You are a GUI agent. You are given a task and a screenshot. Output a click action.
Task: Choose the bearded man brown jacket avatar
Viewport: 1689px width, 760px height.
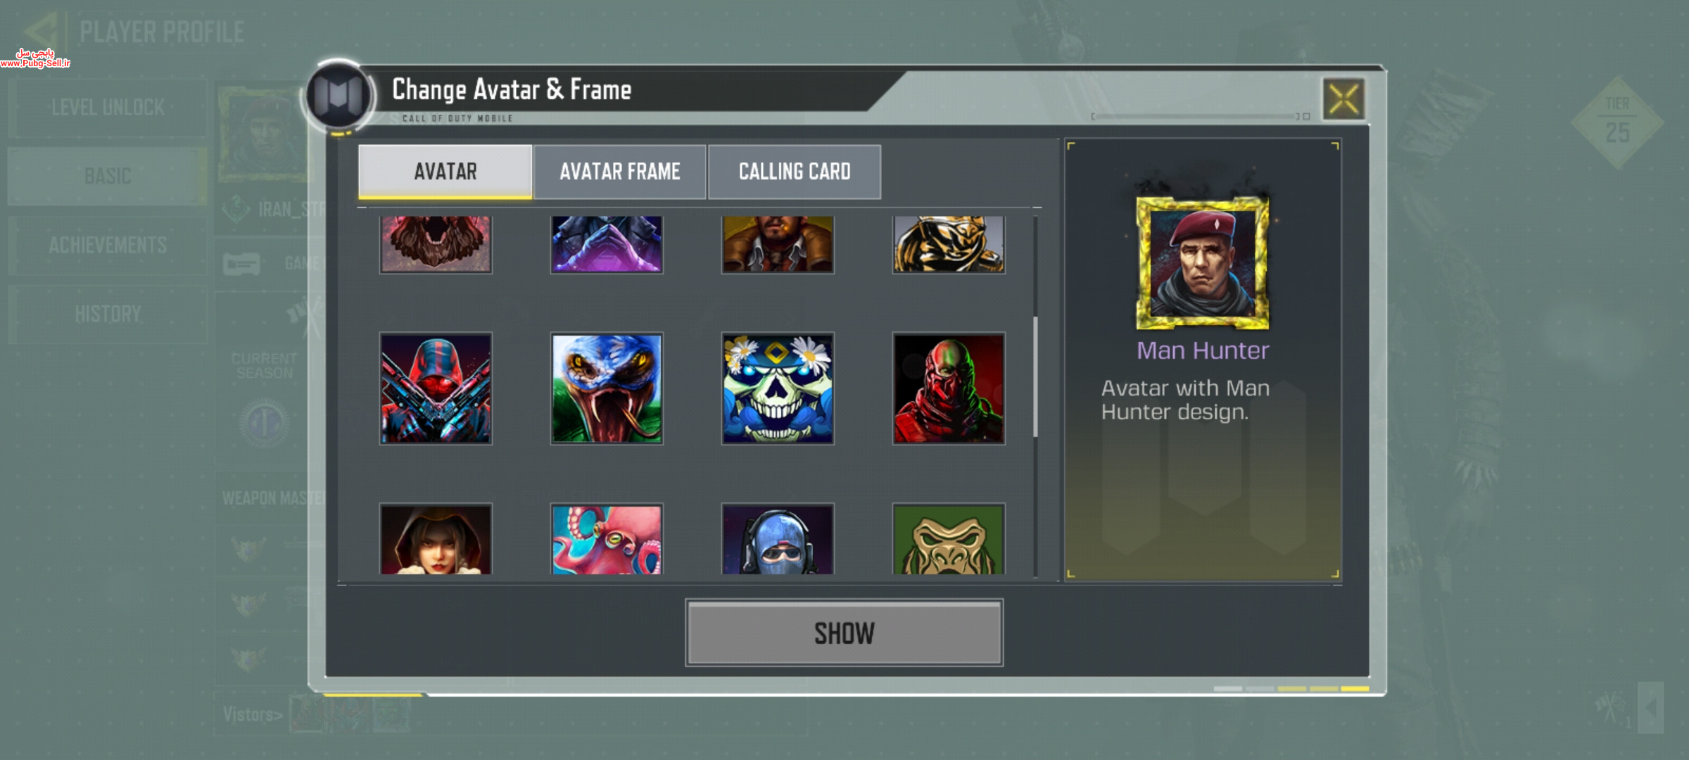coord(778,244)
